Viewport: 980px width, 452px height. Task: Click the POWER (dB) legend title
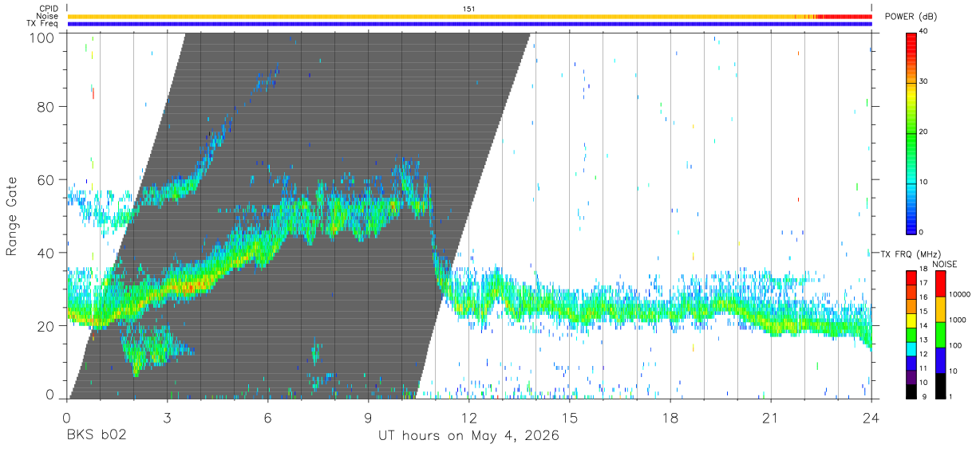(911, 17)
